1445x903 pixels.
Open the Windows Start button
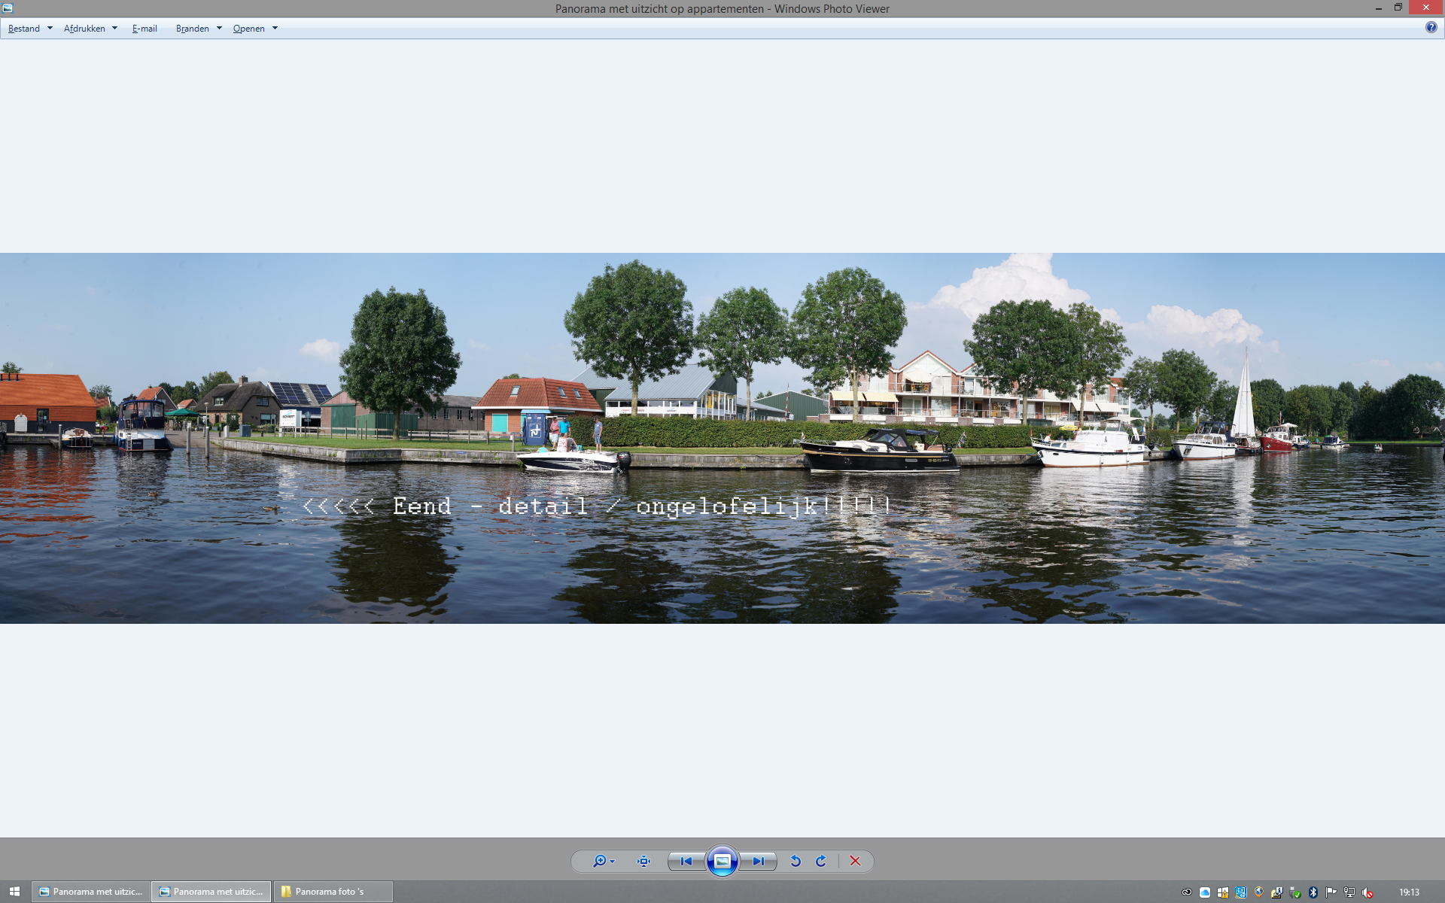click(14, 892)
